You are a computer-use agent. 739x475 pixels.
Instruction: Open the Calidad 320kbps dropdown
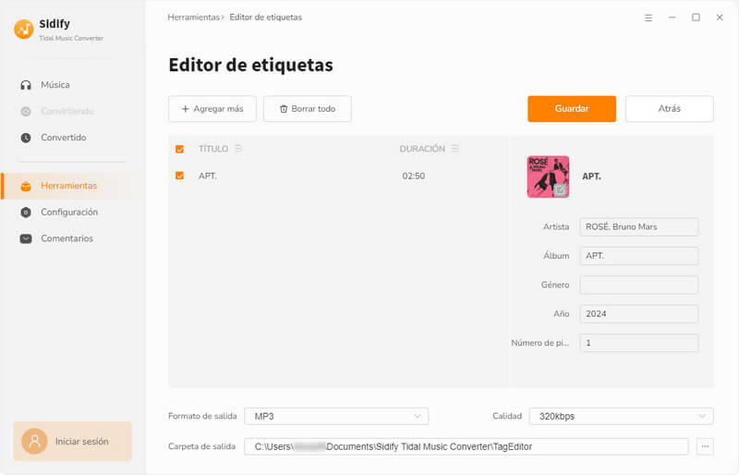(x=621, y=416)
